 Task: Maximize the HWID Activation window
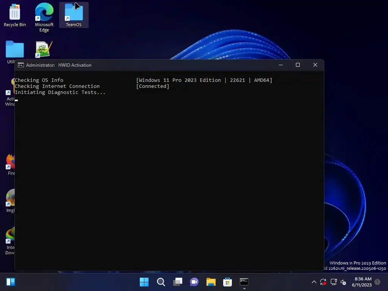pyautogui.click(x=298, y=65)
